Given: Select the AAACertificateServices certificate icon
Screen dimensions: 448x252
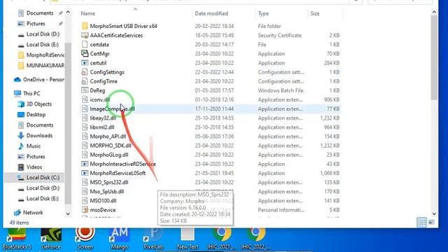Looking at the screenshot, I should coord(85,35).
